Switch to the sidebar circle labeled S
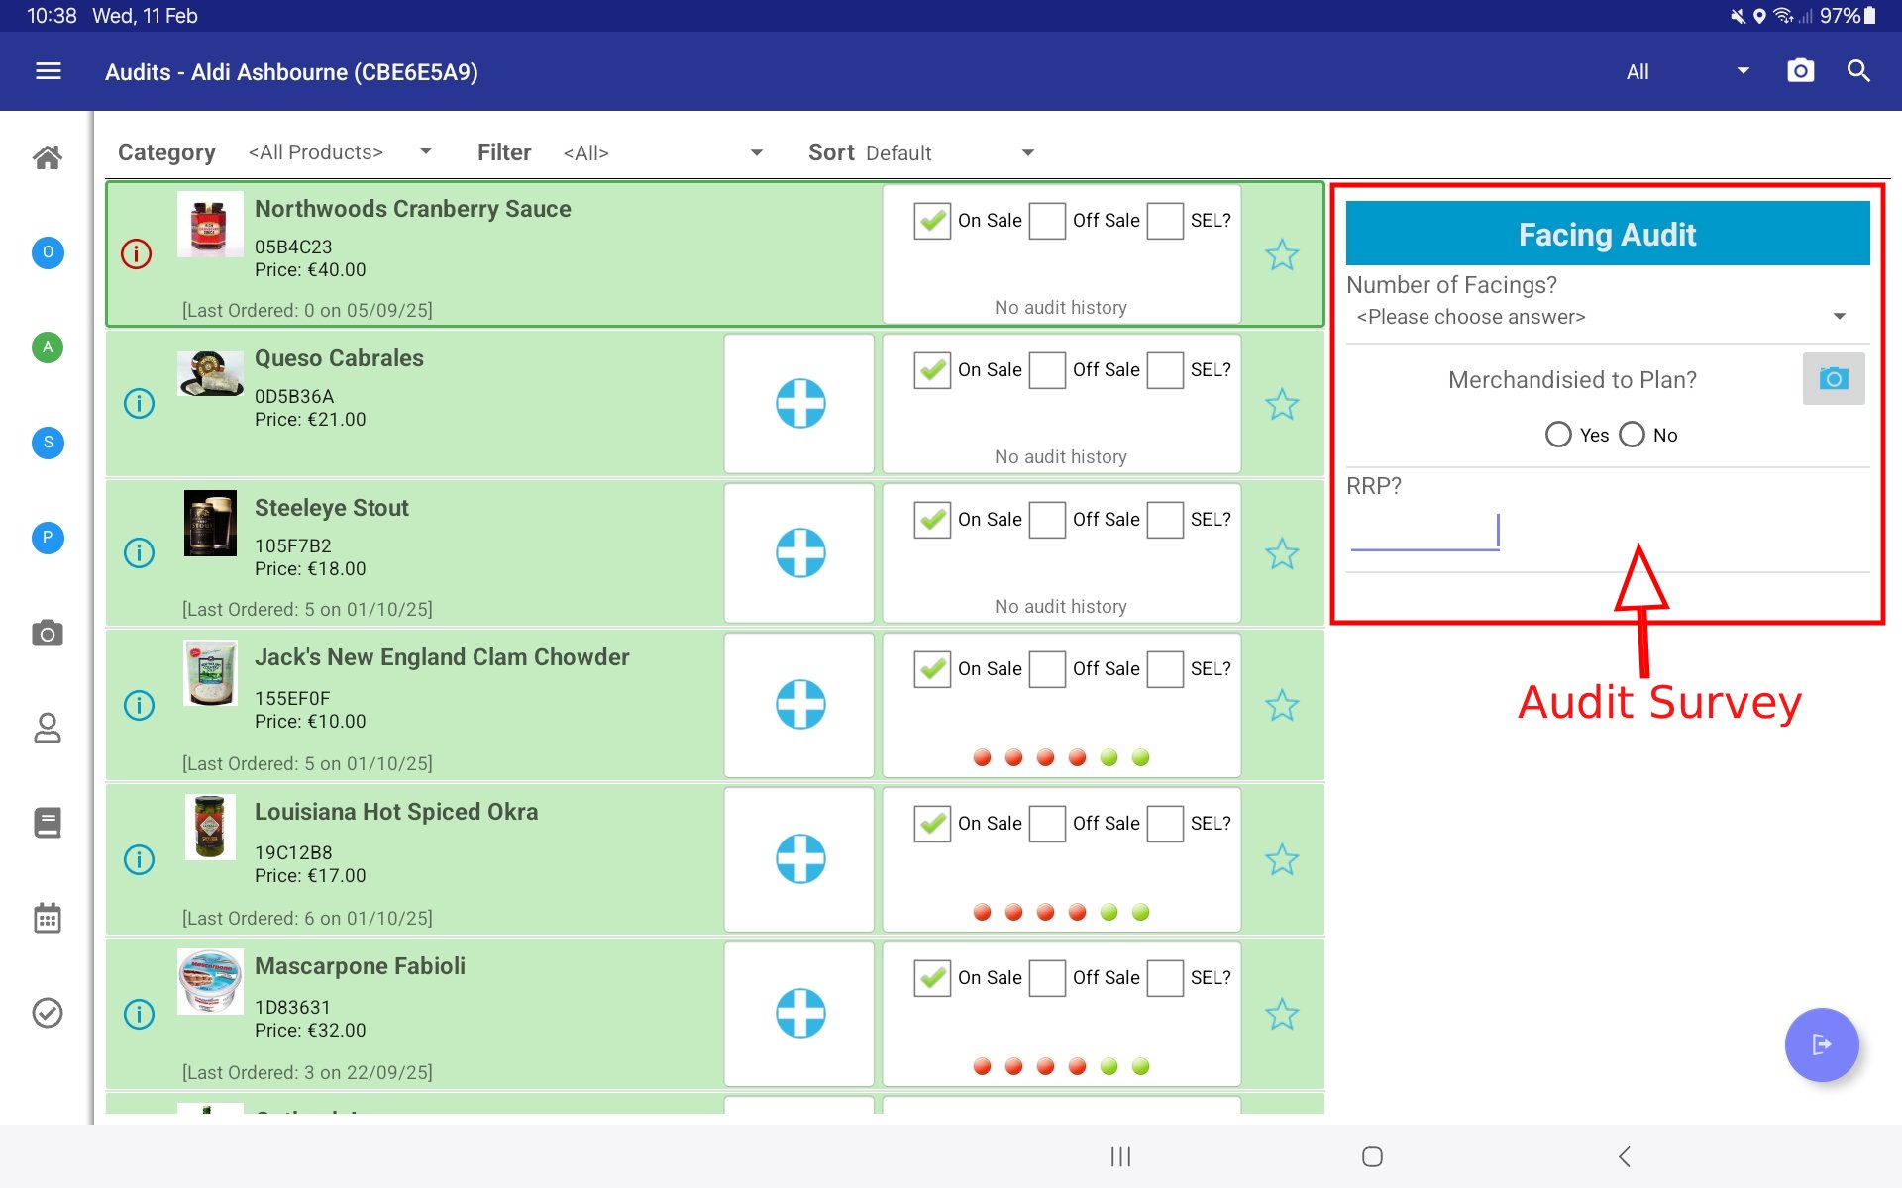This screenshot has width=1902, height=1188. pos(48,443)
